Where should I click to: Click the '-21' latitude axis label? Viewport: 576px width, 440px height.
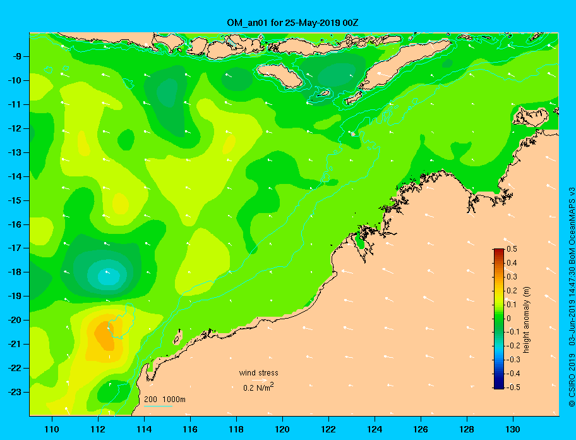15,344
